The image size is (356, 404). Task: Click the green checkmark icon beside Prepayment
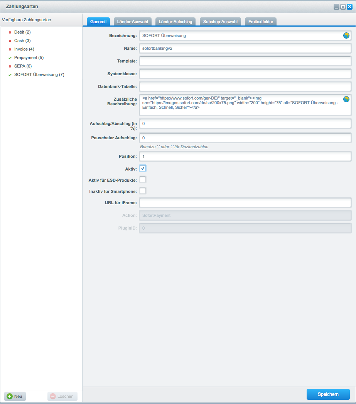(10, 57)
